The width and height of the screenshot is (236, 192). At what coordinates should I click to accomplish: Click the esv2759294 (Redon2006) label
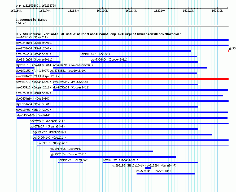coord(33,54)
